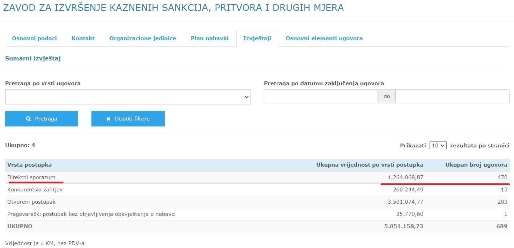This screenshot has height=248, width=514.
Task: Click the X icon in Očistiti filtere
Action: 108,119
